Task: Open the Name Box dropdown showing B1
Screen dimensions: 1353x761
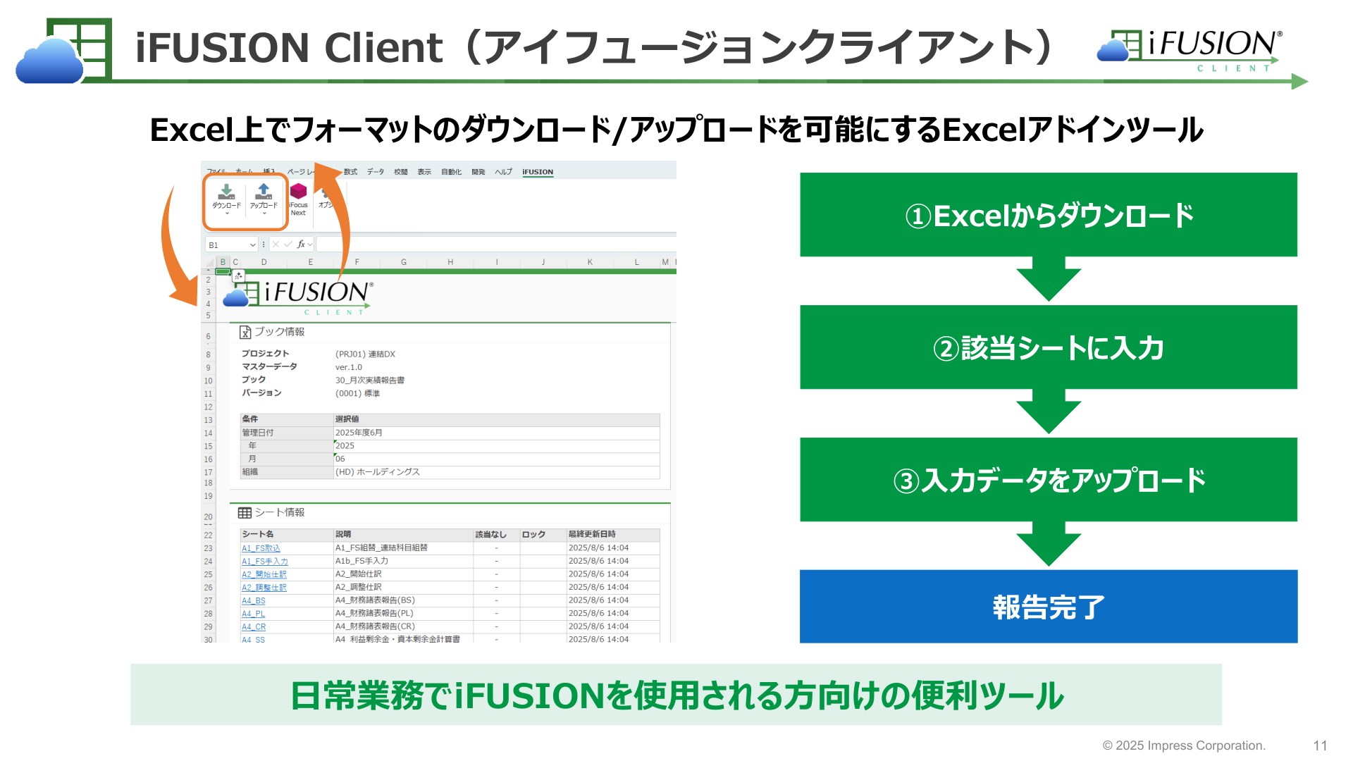Action: [252, 245]
